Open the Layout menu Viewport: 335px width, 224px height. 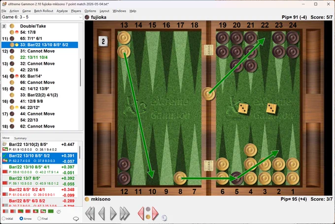click(x=104, y=11)
